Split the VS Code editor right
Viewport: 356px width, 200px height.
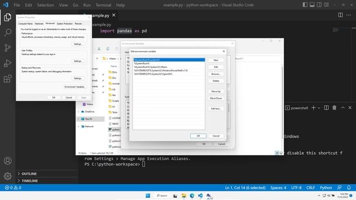coord(340,15)
